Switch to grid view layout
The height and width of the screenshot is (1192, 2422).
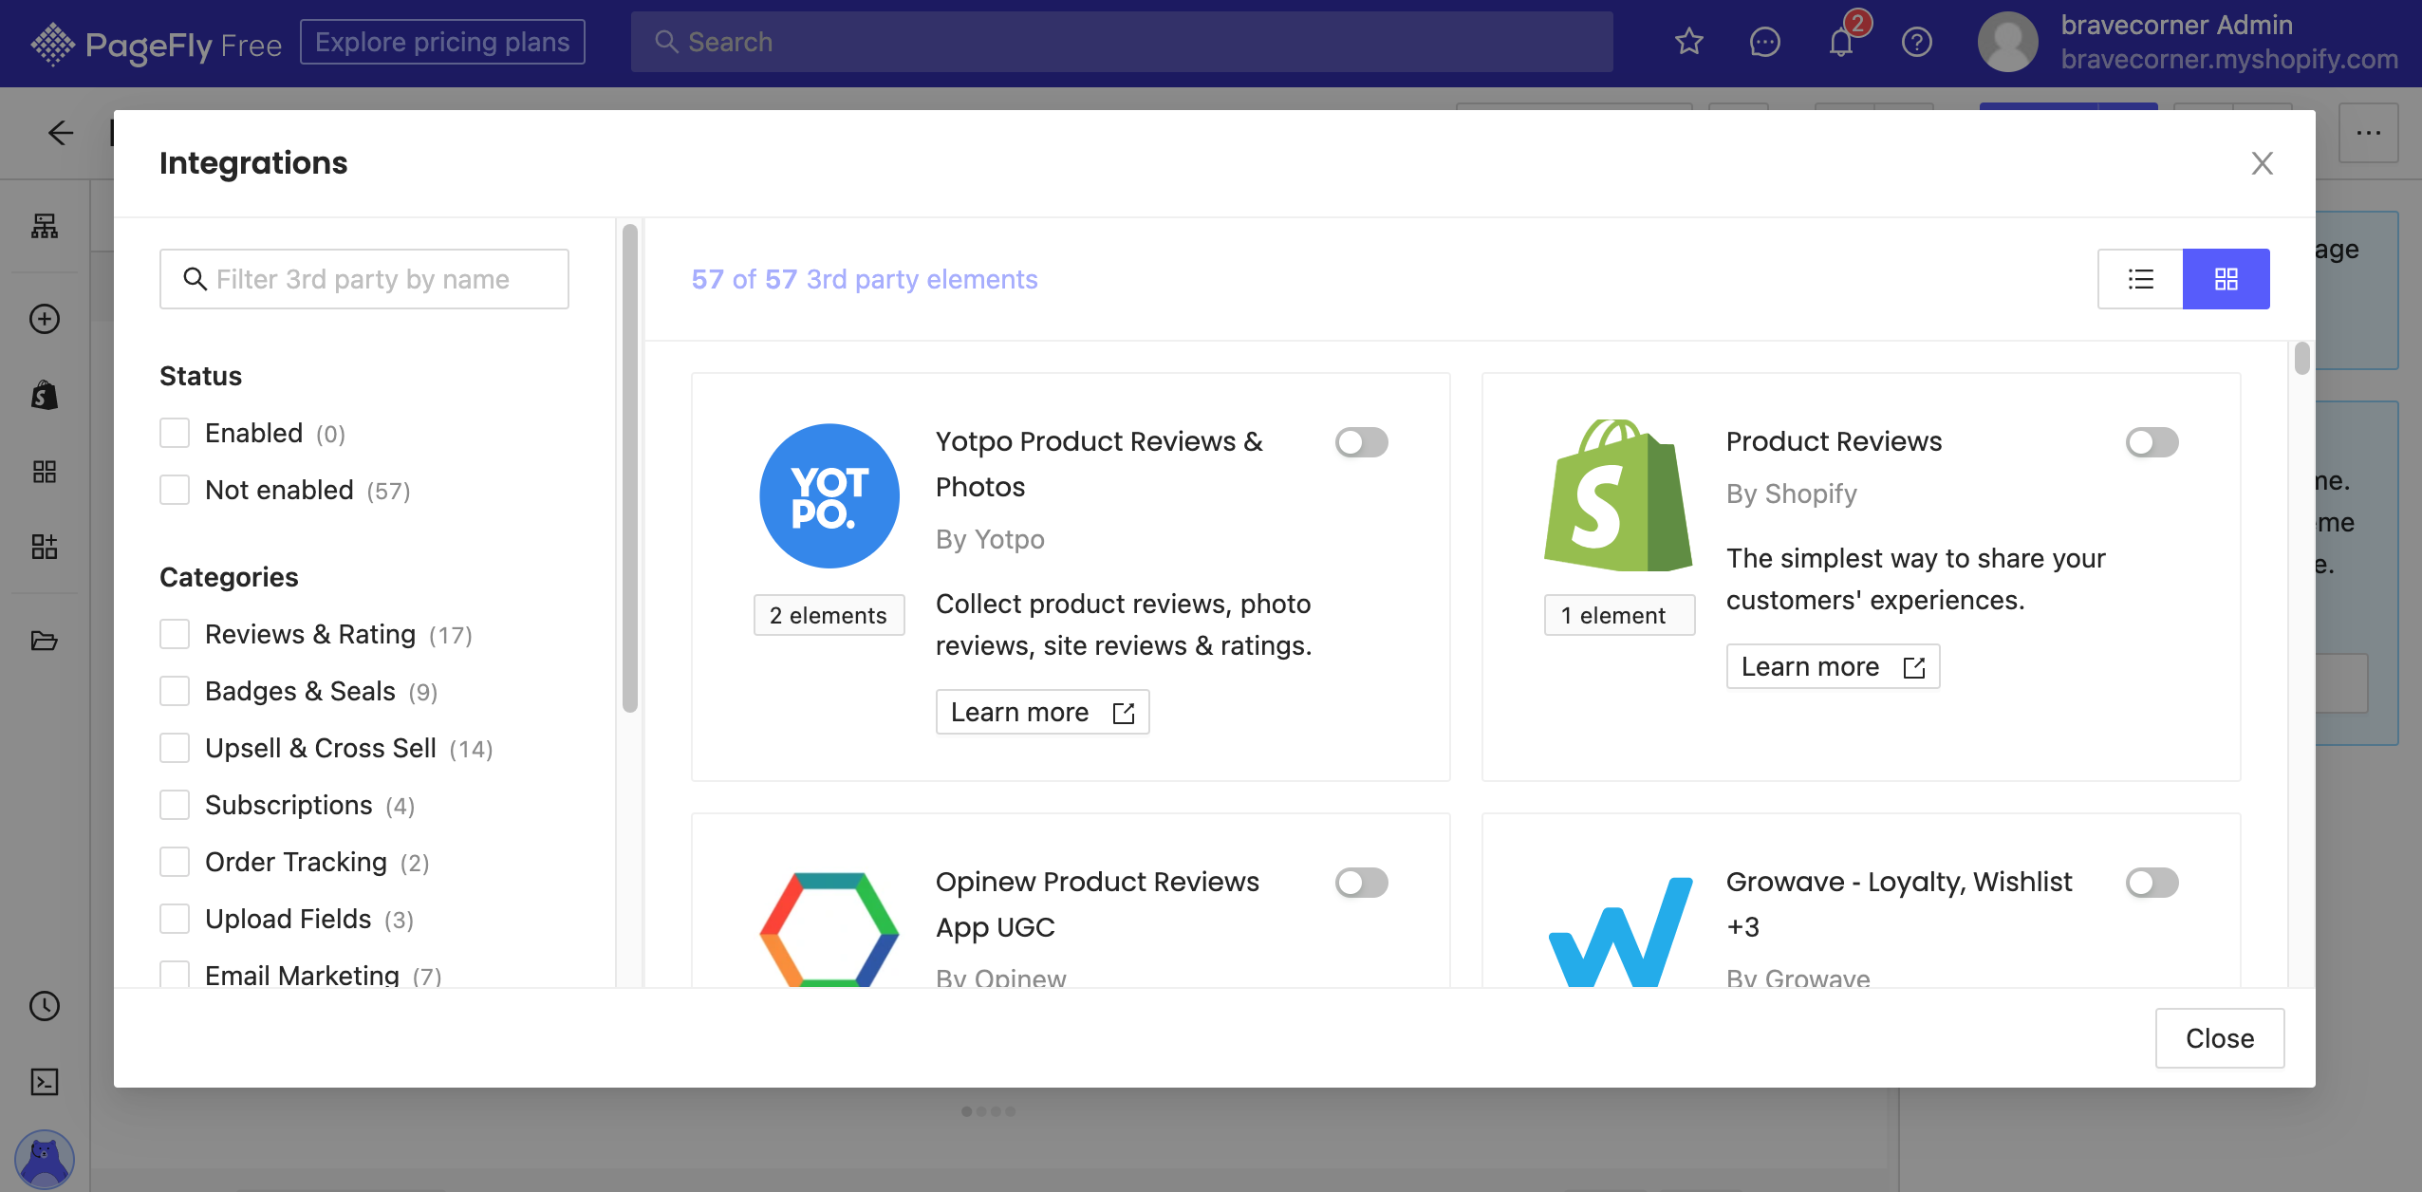[x=2226, y=279]
